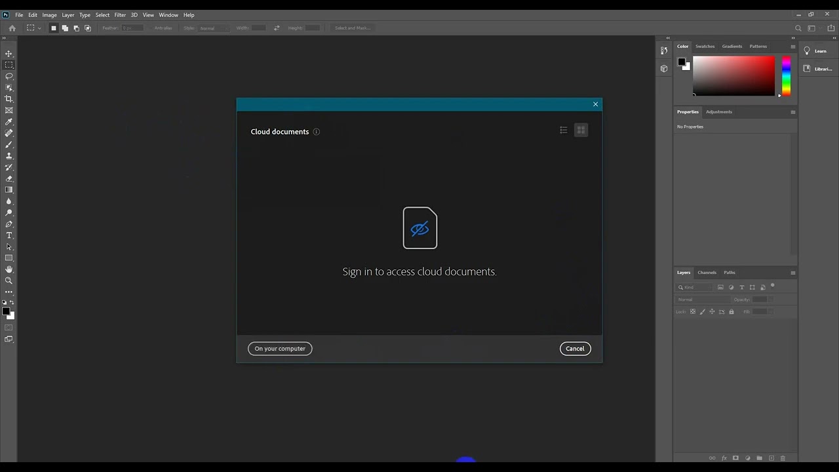Open the Libraries panel
839x472 pixels.
coord(817,69)
